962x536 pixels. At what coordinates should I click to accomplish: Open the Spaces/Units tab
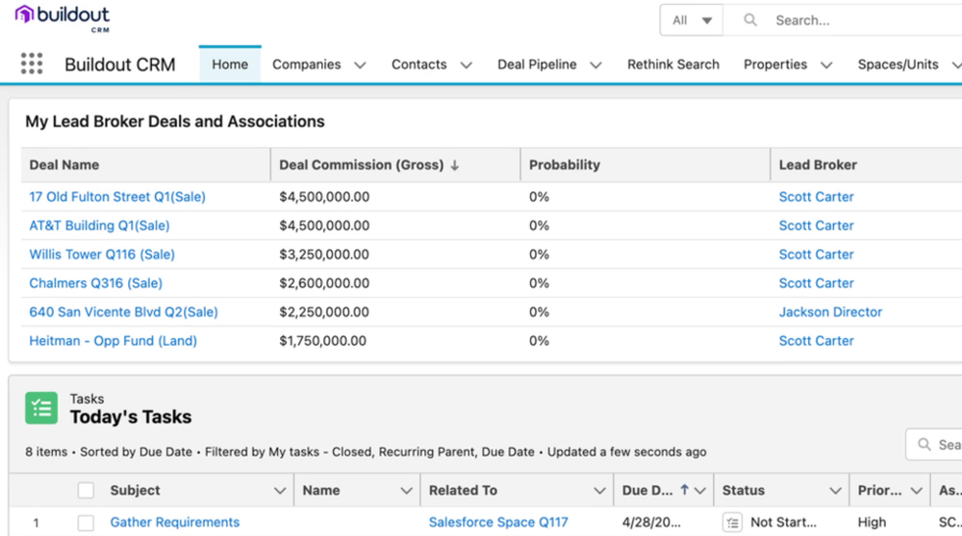[898, 64]
